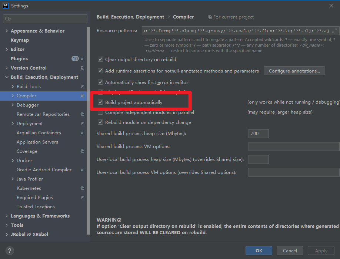Disable Rebuild module on dependency change
Screen dimensions: 340x259
100,122
